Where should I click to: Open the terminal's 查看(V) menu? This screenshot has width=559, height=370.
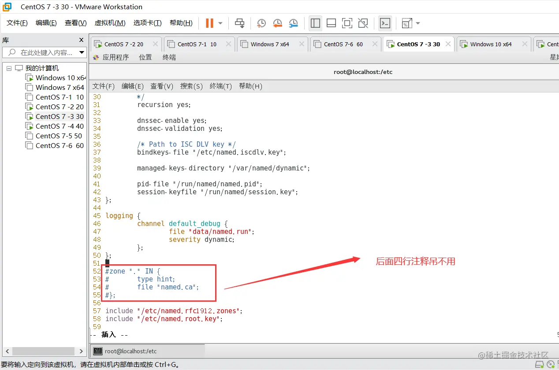pyautogui.click(x=162, y=86)
